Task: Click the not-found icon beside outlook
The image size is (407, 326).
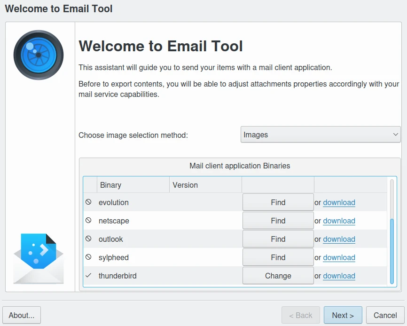Action: coord(88,239)
